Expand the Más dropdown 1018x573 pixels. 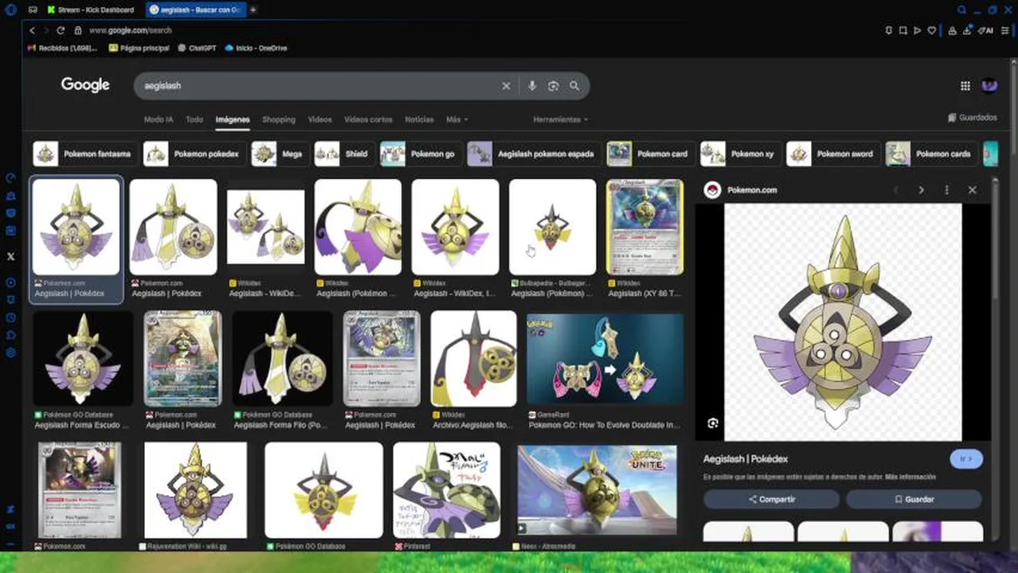(456, 119)
